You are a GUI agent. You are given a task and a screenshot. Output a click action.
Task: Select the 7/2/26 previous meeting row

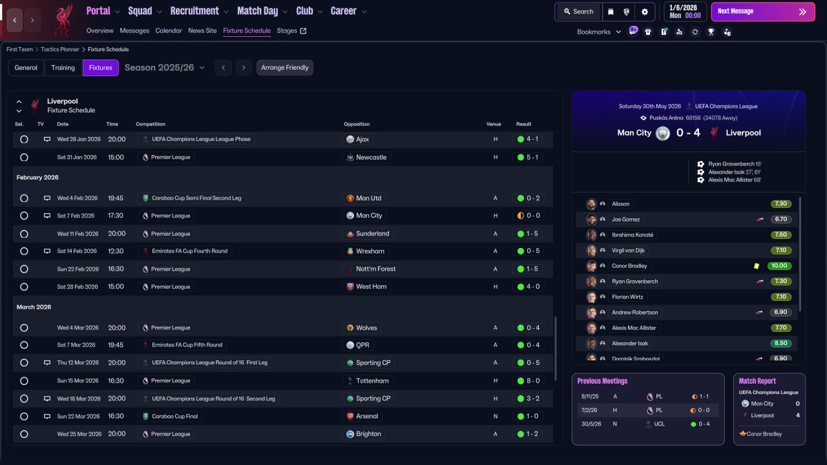click(647, 410)
